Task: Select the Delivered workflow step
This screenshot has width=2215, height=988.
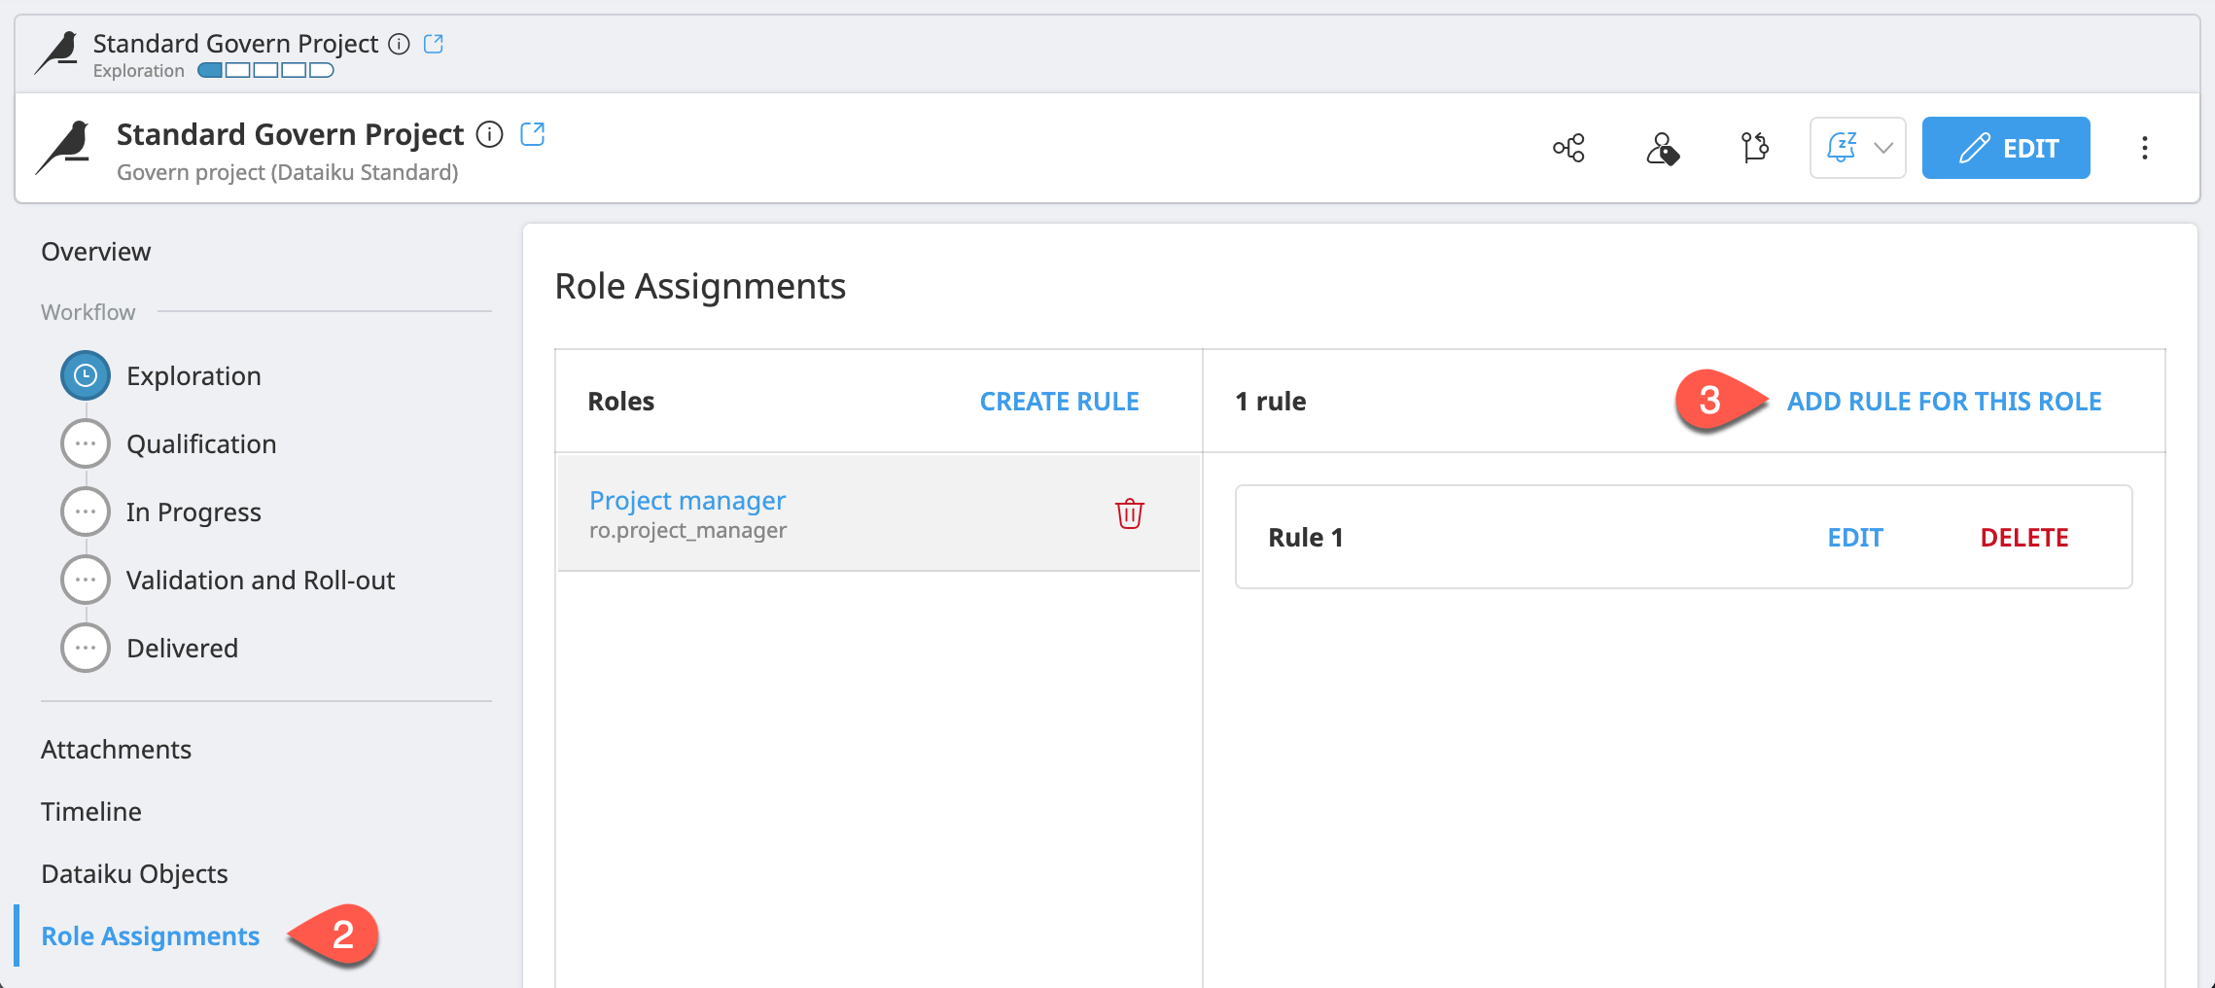Action: click(x=182, y=649)
